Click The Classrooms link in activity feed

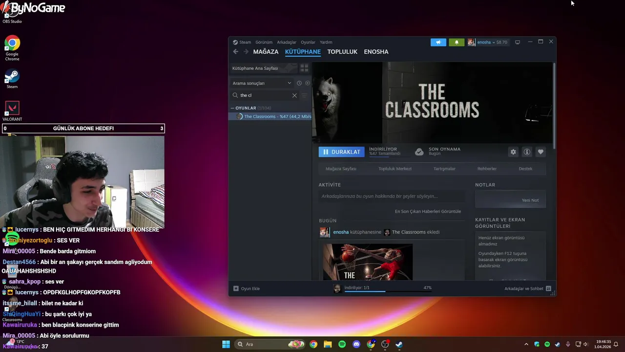pyautogui.click(x=409, y=232)
